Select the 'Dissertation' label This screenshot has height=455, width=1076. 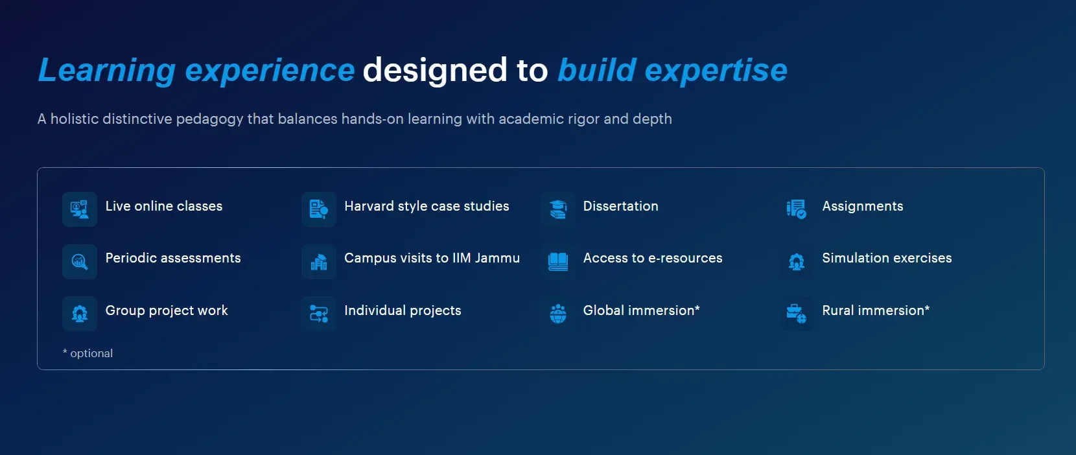[x=620, y=206]
